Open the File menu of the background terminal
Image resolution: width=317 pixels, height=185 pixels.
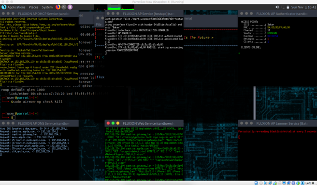coord(99,25)
